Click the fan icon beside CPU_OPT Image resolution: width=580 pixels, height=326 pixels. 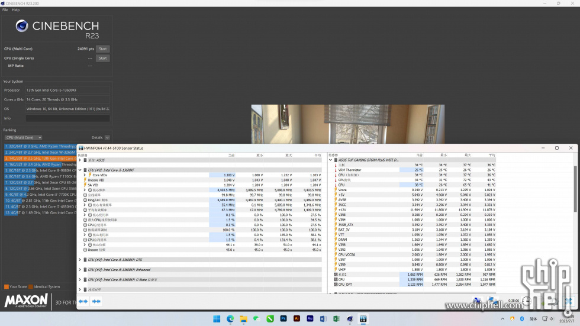click(336, 285)
